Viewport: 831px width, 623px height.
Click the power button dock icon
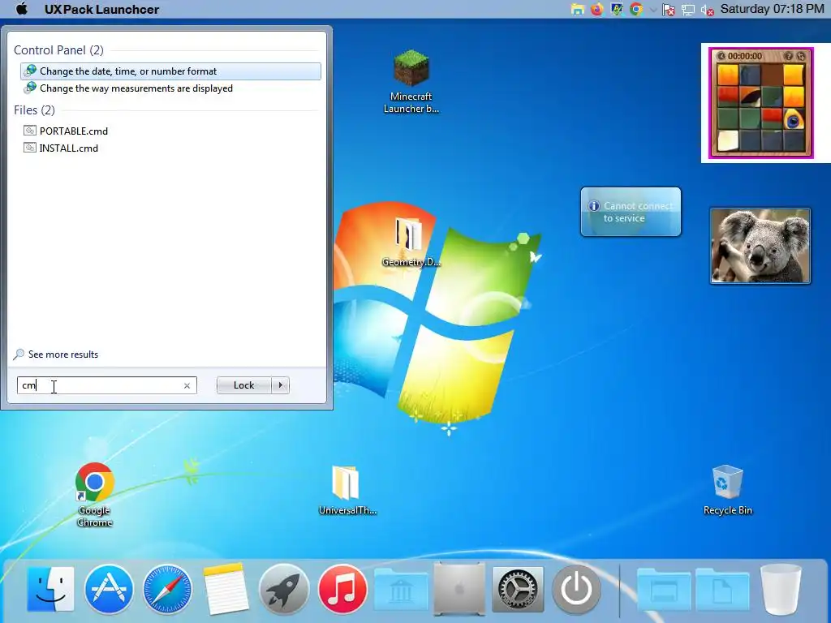point(576,589)
